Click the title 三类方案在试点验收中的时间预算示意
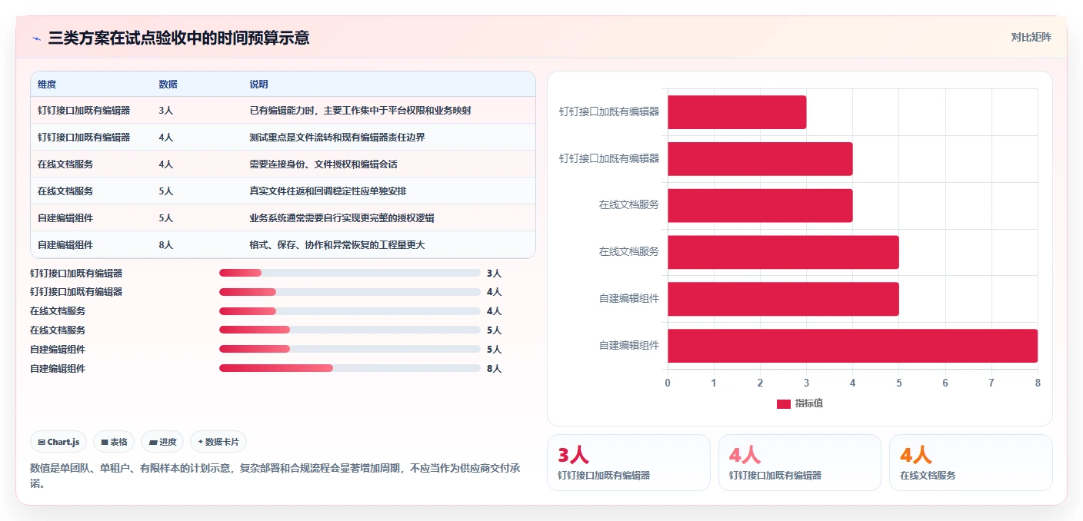The height and width of the screenshot is (521, 1083). click(178, 38)
